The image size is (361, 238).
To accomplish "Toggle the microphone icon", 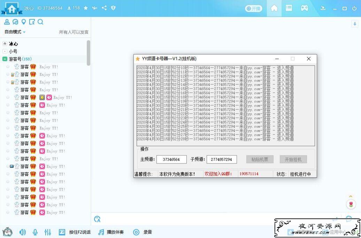I will (35, 232).
